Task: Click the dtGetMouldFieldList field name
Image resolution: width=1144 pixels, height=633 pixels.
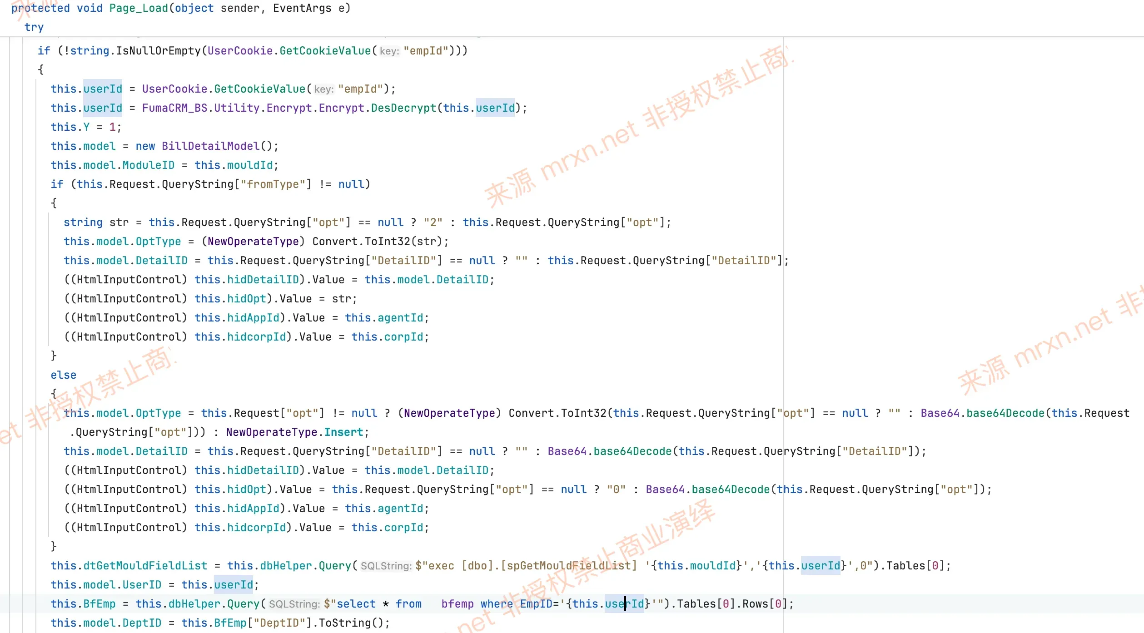Action: click(145, 565)
